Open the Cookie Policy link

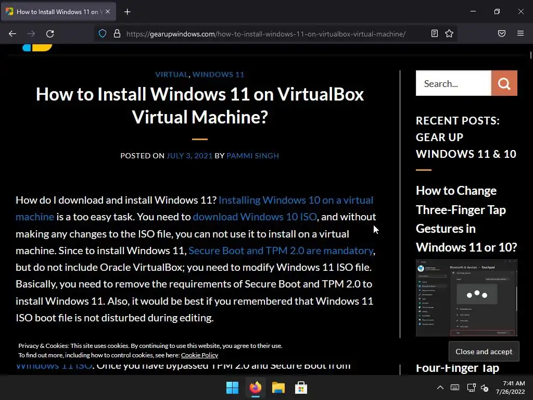(199, 355)
